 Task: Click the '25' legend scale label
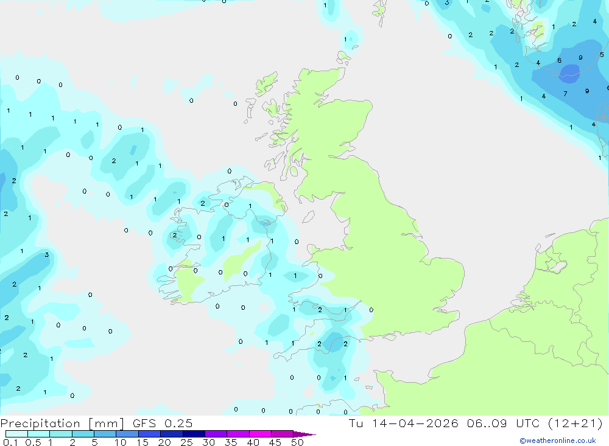(187, 442)
